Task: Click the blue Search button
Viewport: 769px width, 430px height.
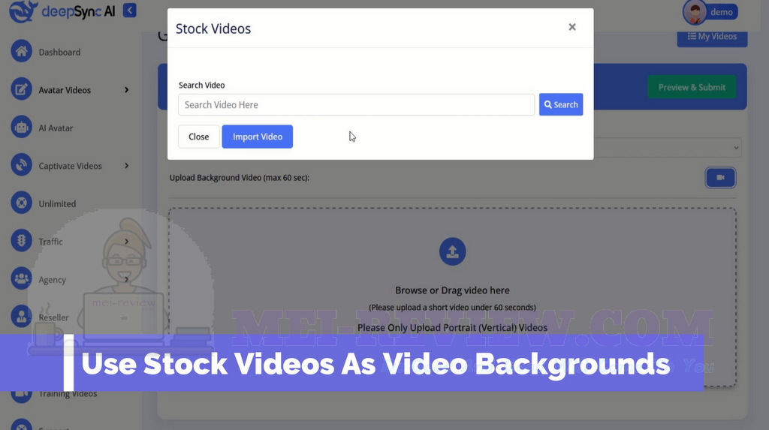Action: [561, 104]
